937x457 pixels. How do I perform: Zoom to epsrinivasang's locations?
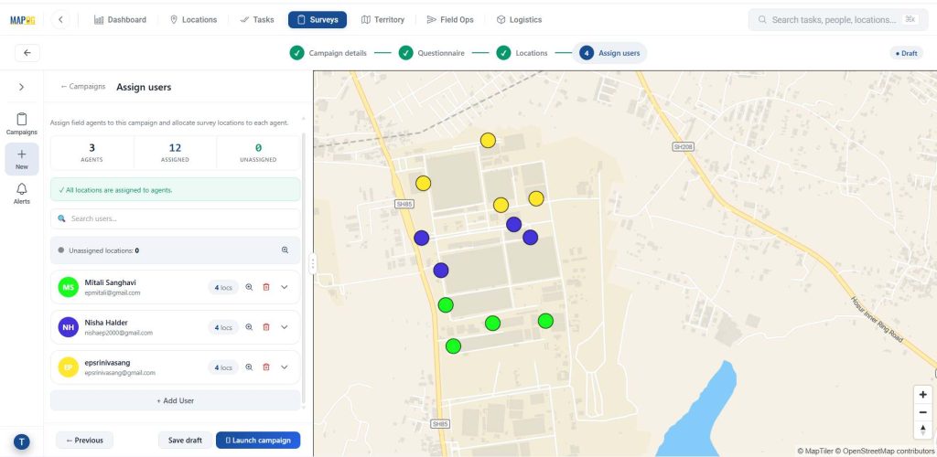249,367
